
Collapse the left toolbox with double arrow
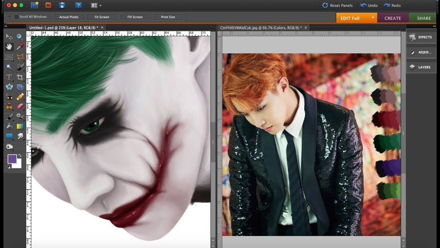click(x=5, y=26)
